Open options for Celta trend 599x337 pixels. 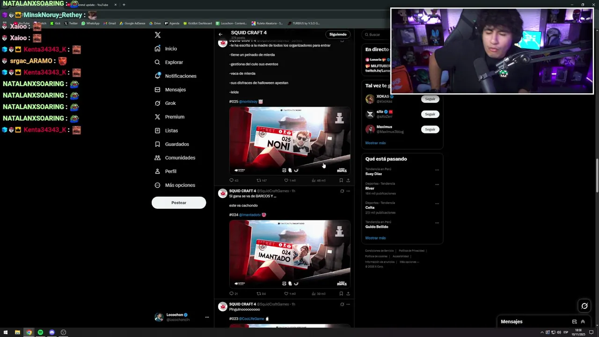coord(437,204)
